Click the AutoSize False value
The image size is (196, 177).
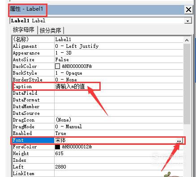click(x=62, y=59)
